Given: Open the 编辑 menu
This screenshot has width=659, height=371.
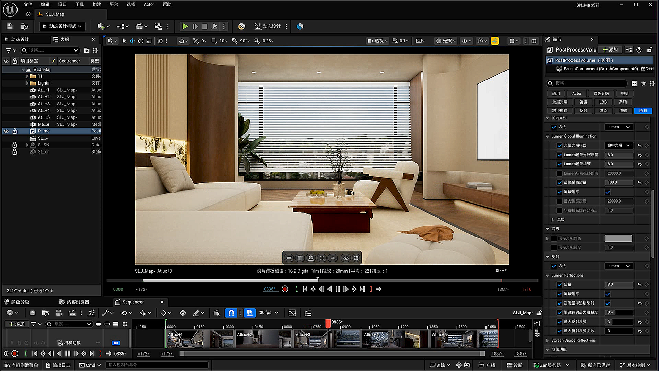Looking at the screenshot, I should (45, 4).
